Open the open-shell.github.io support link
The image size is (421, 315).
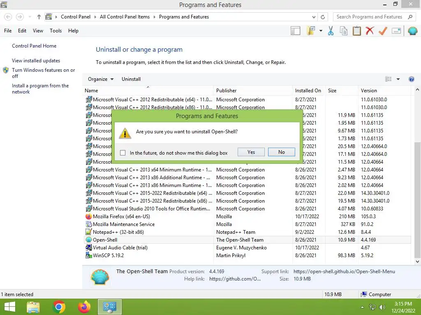coord(344,272)
